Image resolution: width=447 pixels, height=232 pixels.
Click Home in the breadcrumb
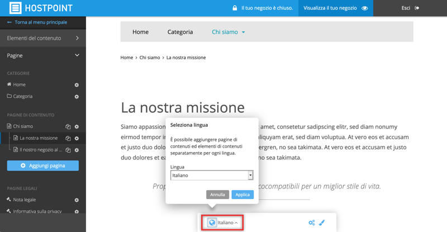[x=127, y=58]
